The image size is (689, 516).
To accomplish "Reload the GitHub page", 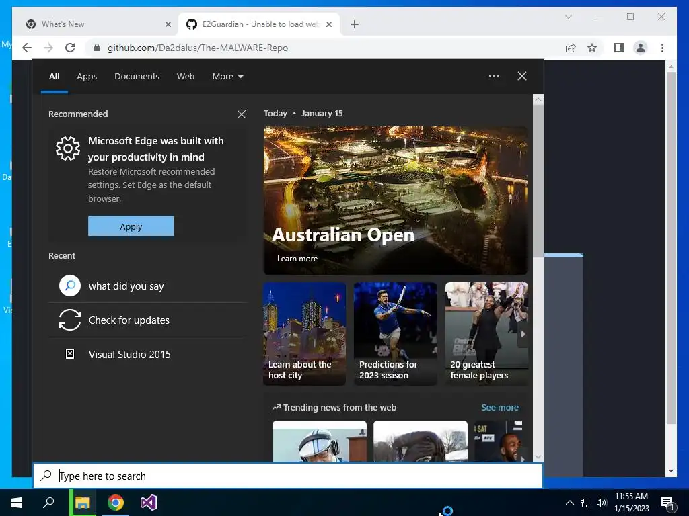I will 70,48.
